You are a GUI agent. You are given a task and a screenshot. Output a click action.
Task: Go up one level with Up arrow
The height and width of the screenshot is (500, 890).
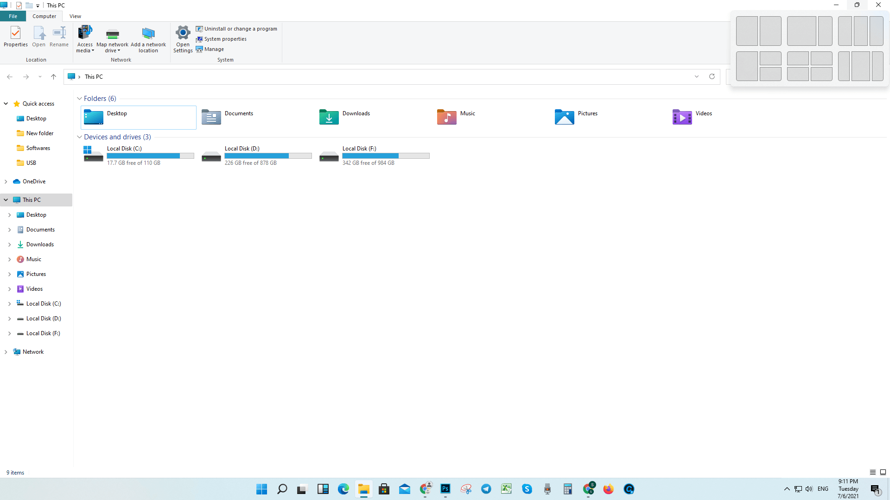tap(53, 77)
